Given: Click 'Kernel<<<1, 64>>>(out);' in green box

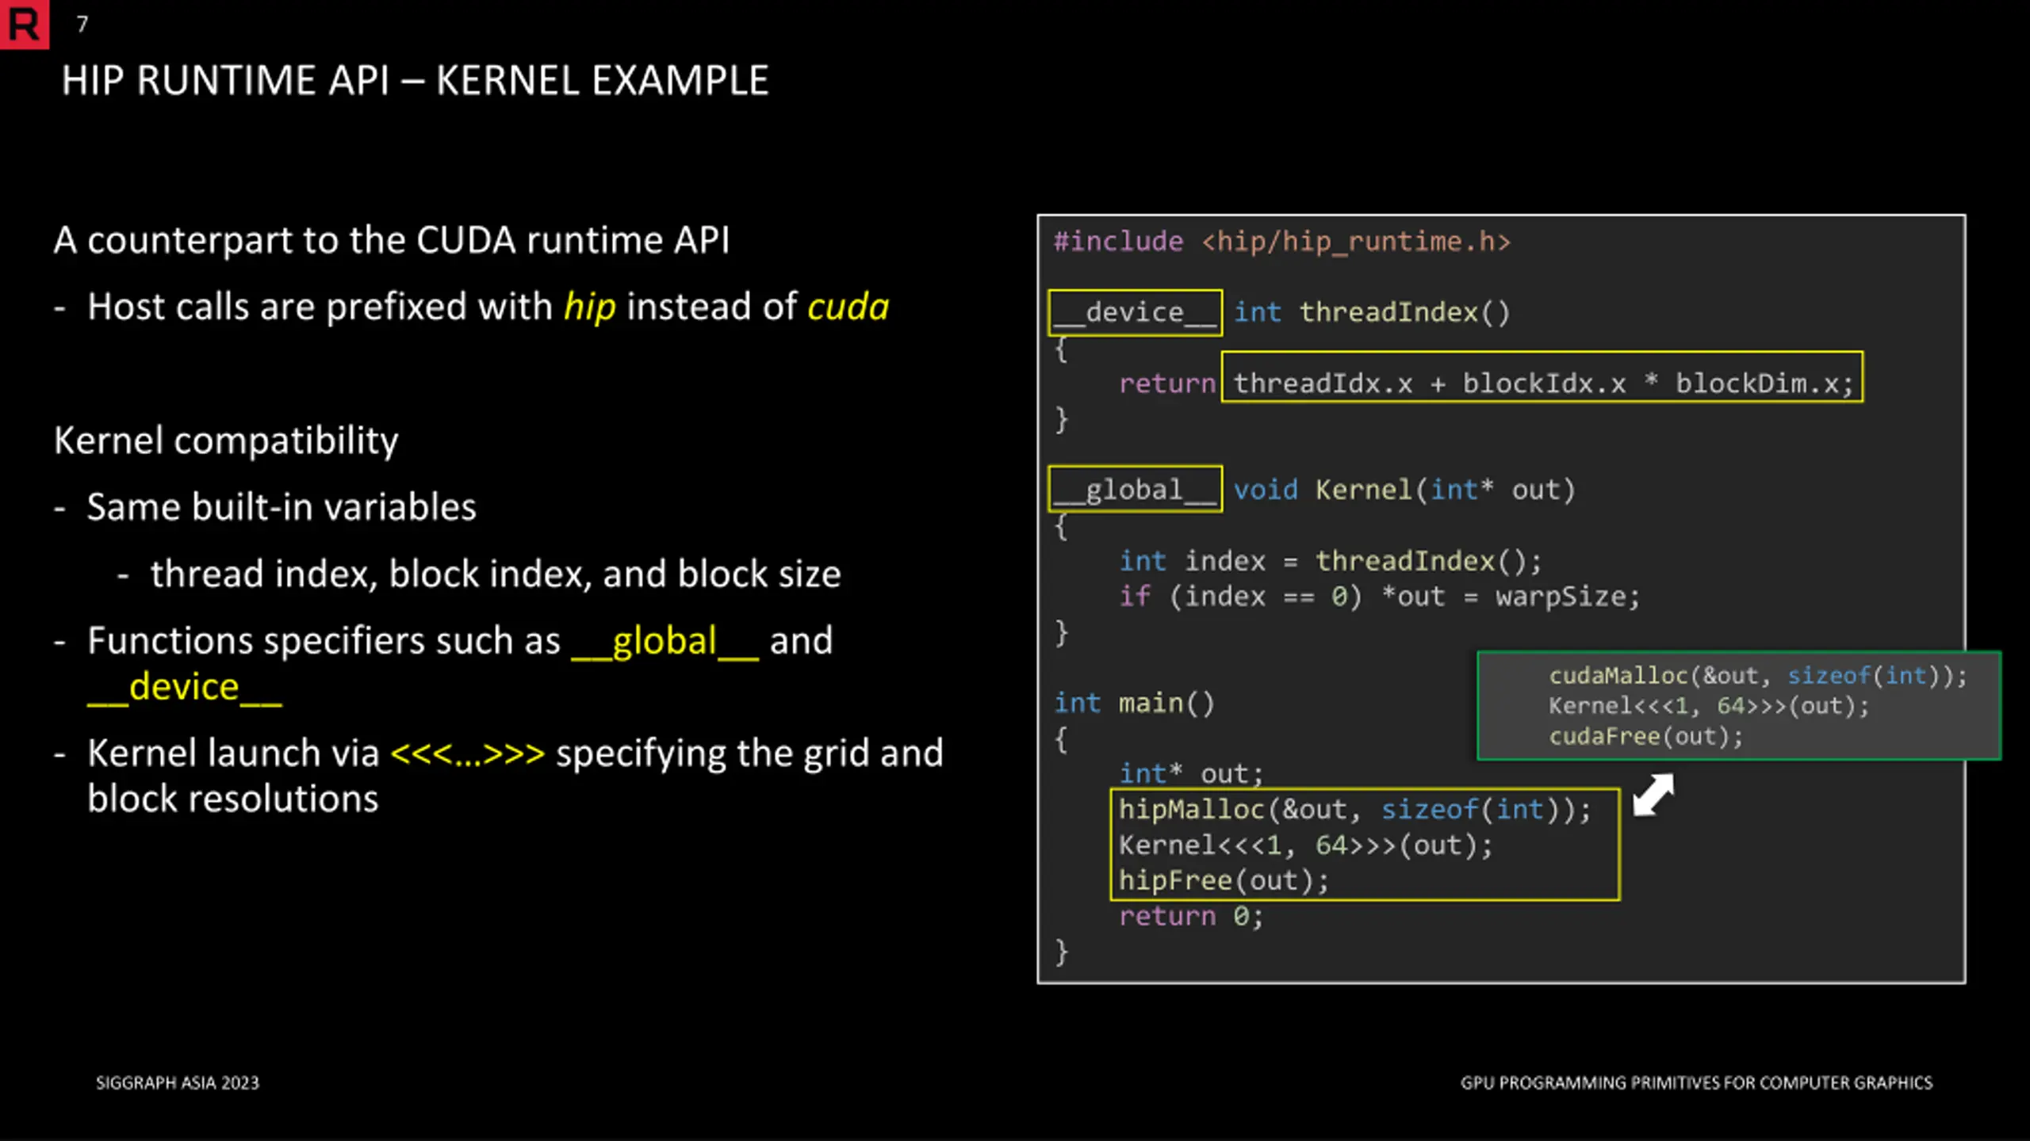Looking at the screenshot, I should click(x=1709, y=706).
